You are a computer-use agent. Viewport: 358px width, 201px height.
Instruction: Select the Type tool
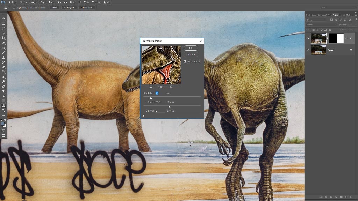3,91
